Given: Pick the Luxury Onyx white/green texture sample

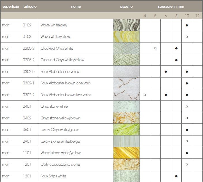Looking at the screenshot, I should coord(126,129).
